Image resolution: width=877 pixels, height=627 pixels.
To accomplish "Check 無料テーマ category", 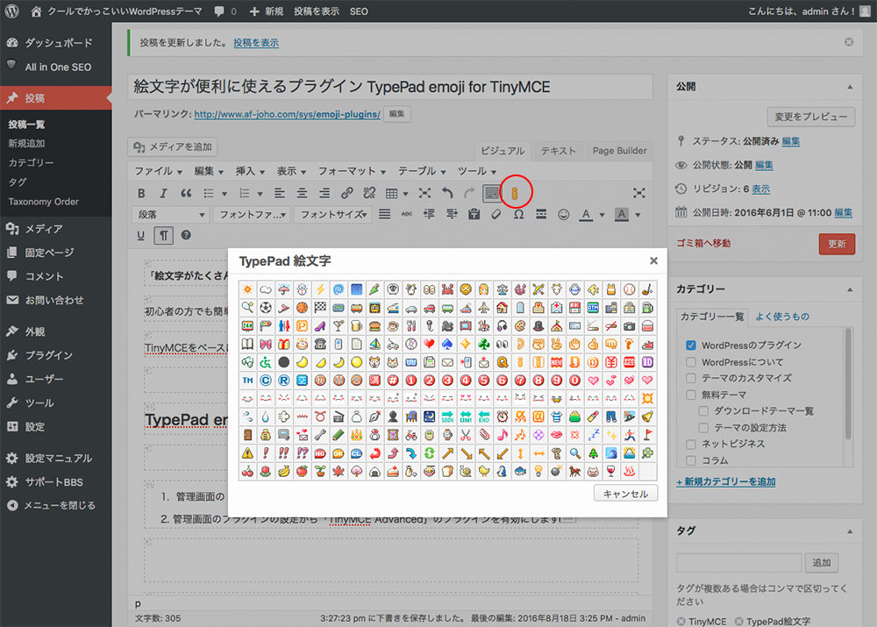I will pos(691,395).
